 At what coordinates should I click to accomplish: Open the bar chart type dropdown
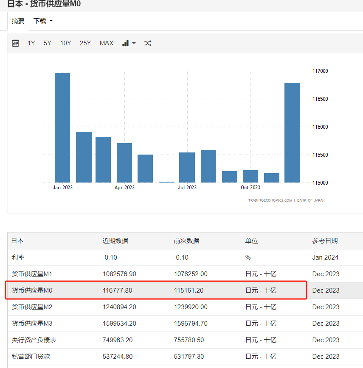[x=129, y=43]
